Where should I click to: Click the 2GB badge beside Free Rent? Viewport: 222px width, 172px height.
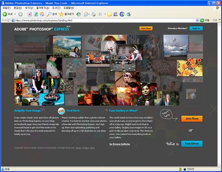(61, 111)
